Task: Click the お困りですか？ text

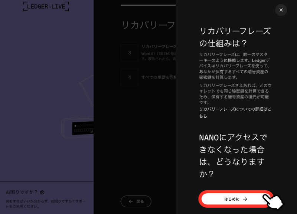Action: coord(22,192)
